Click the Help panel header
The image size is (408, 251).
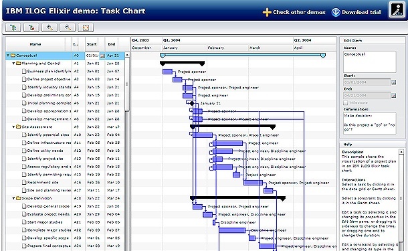pyautogui.click(x=373, y=145)
